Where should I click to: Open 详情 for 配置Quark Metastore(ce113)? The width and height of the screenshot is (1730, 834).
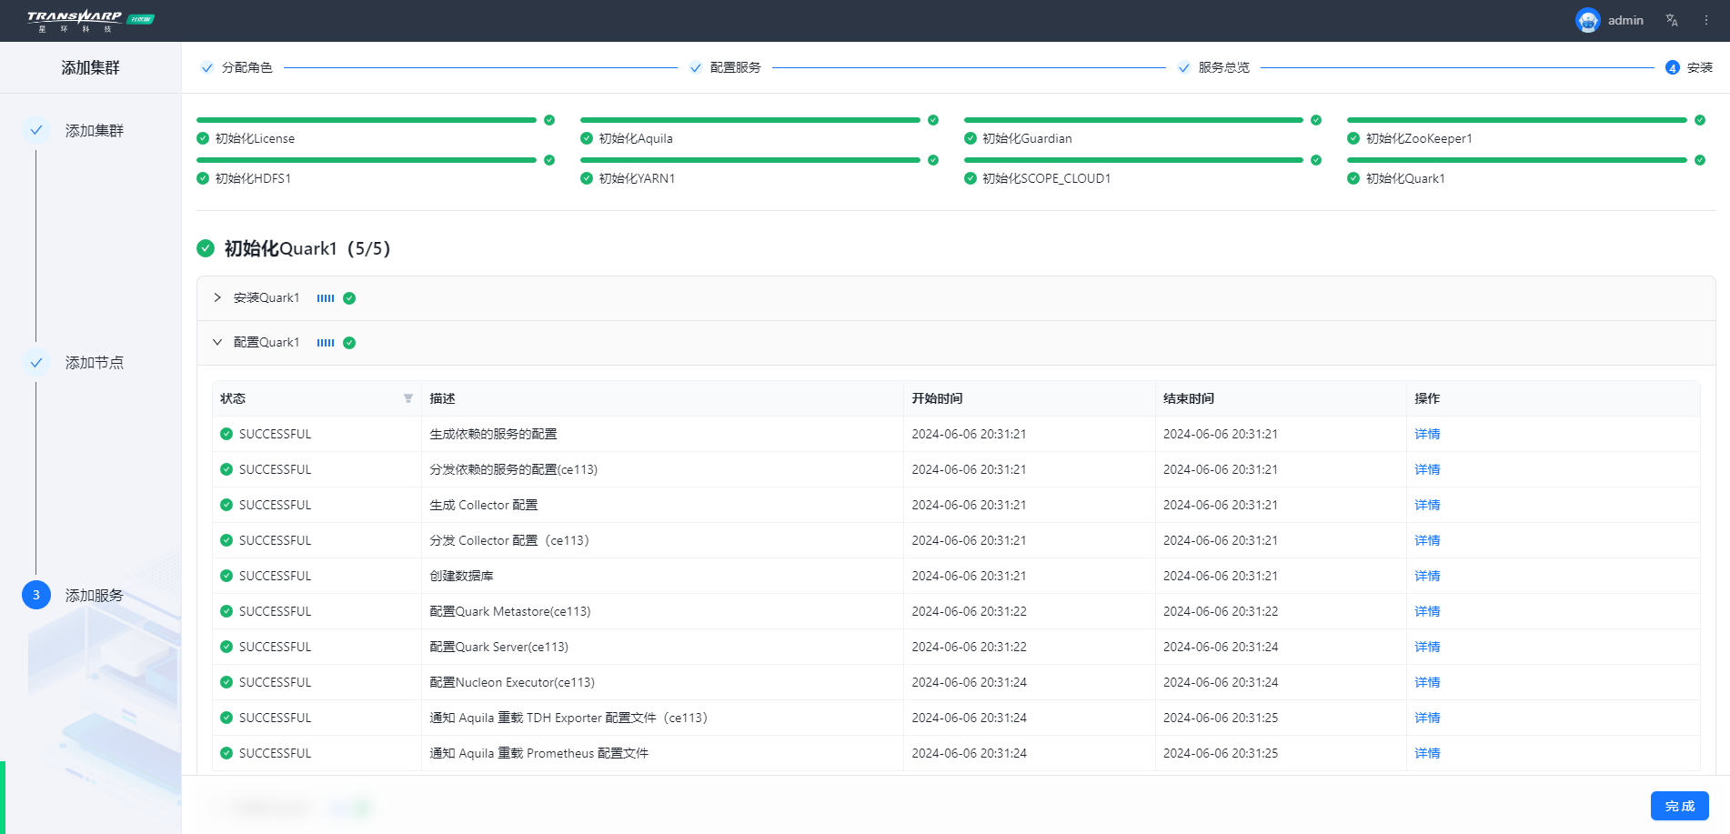click(x=1427, y=611)
